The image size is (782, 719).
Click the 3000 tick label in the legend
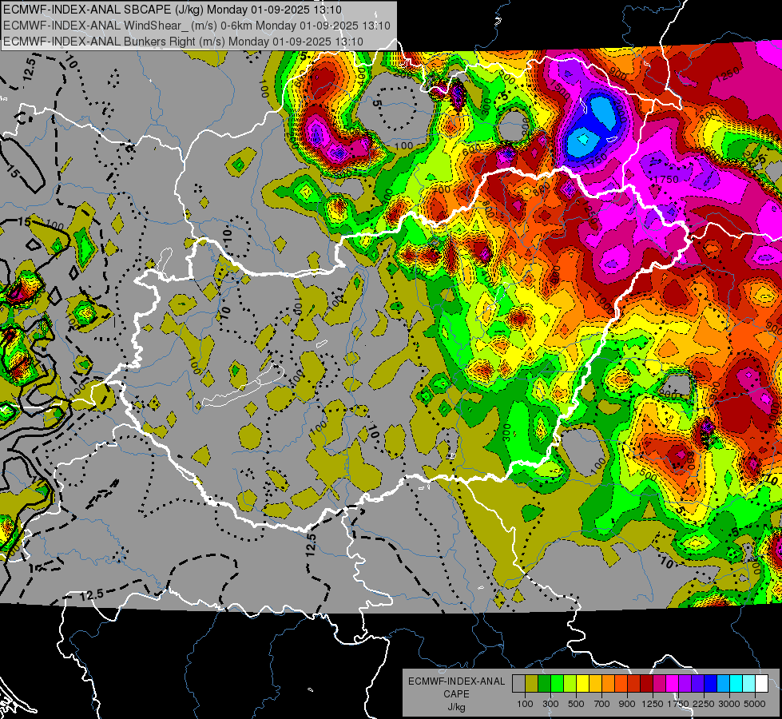point(729,704)
